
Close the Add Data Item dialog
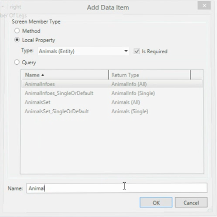click(x=204, y=6)
